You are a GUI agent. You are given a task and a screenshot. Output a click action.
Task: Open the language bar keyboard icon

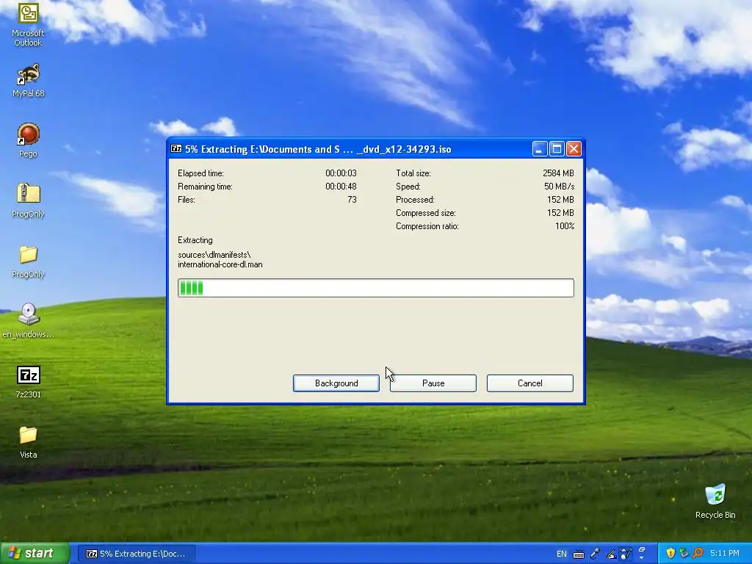[x=579, y=554]
